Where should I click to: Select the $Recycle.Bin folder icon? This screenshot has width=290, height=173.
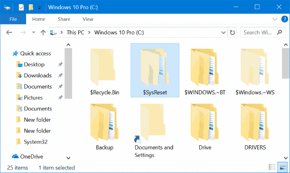click(103, 67)
